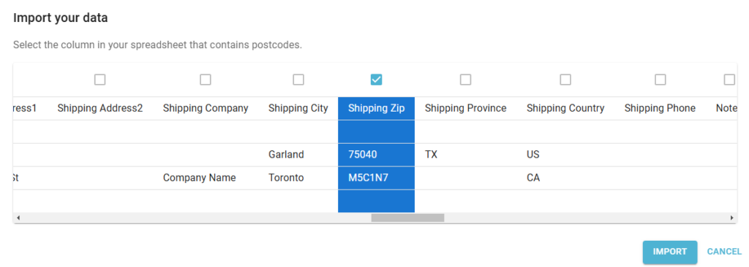Click the left scroll arrow of the table
The image size is (749, 267).
tap(18, 218)
